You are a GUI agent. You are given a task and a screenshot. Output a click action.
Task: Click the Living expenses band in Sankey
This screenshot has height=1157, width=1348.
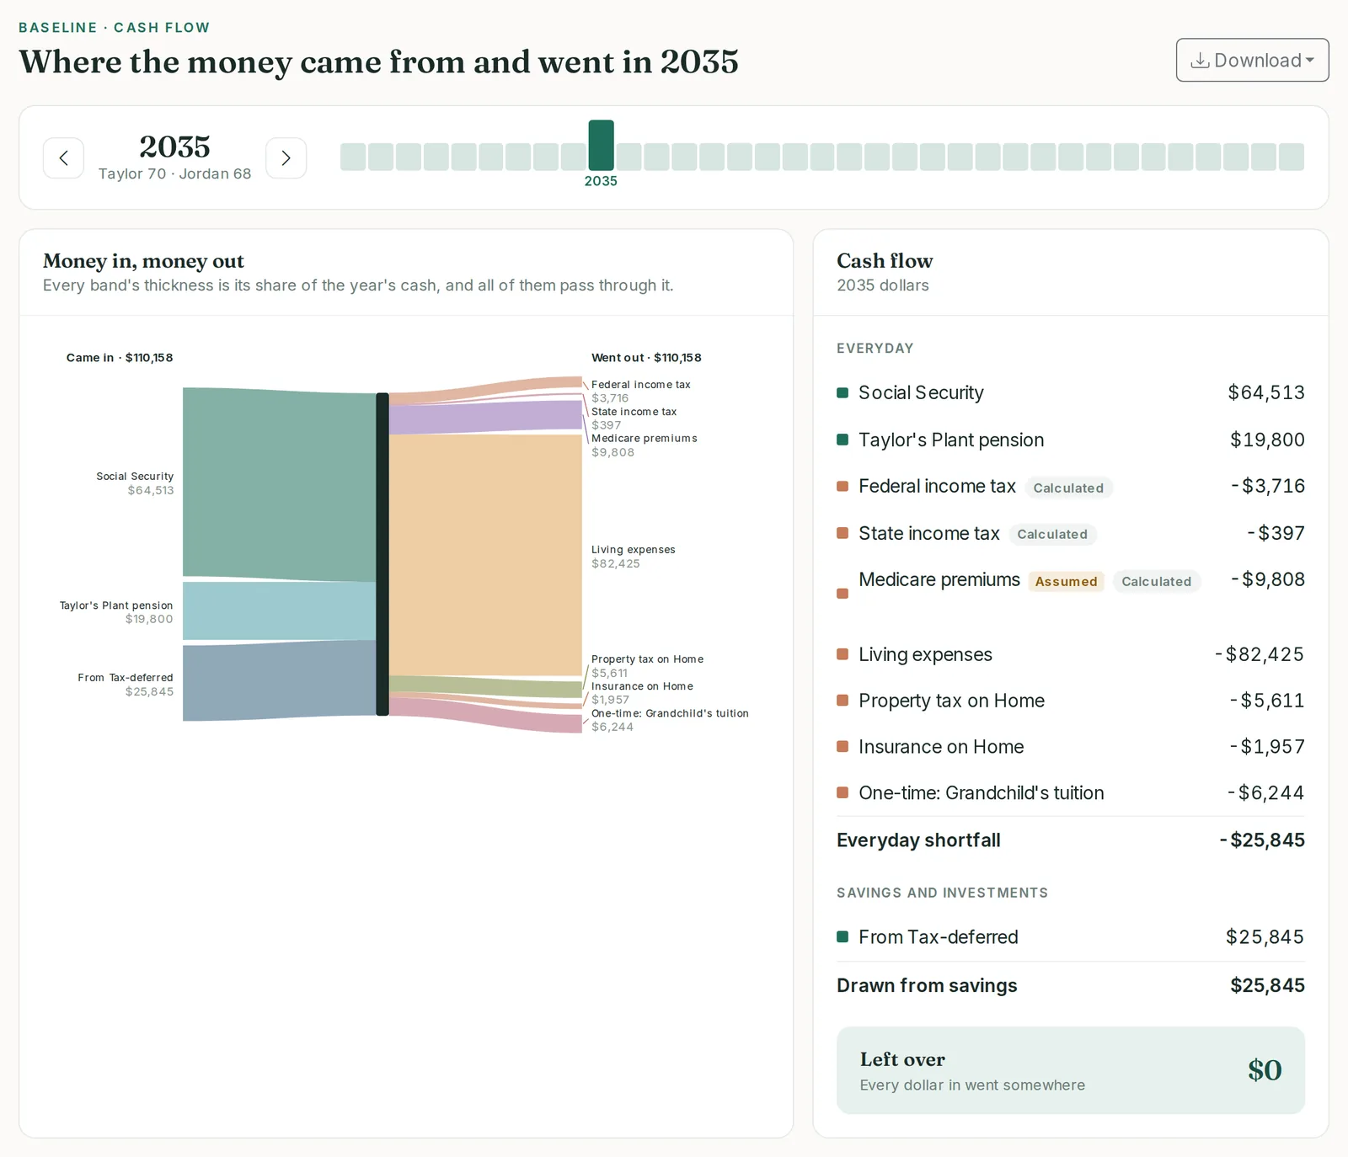[485, 555]
